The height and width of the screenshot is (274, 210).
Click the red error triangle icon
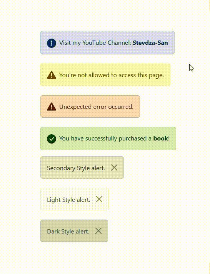52,107
